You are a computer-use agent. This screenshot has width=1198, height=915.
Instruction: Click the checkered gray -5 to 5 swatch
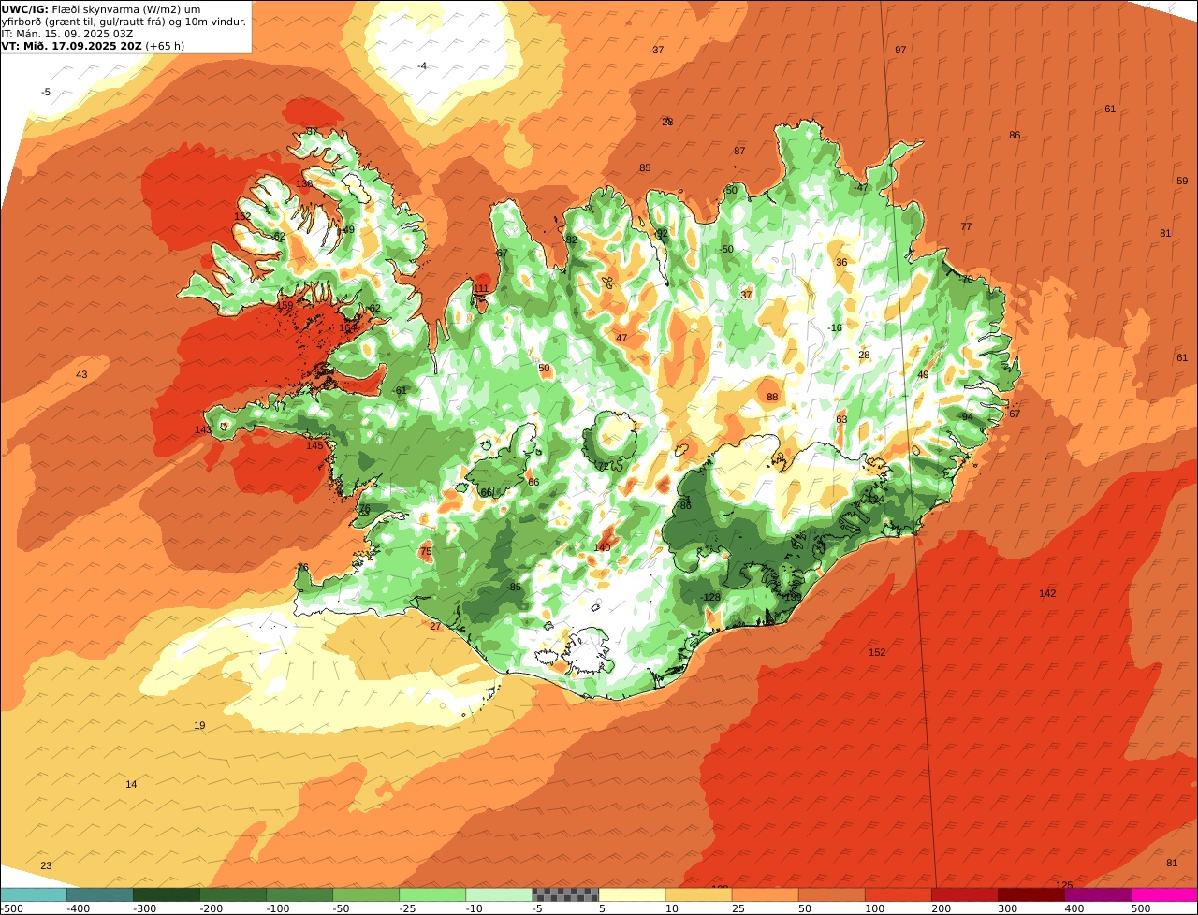pyautogui.click(x=565, y=894)
